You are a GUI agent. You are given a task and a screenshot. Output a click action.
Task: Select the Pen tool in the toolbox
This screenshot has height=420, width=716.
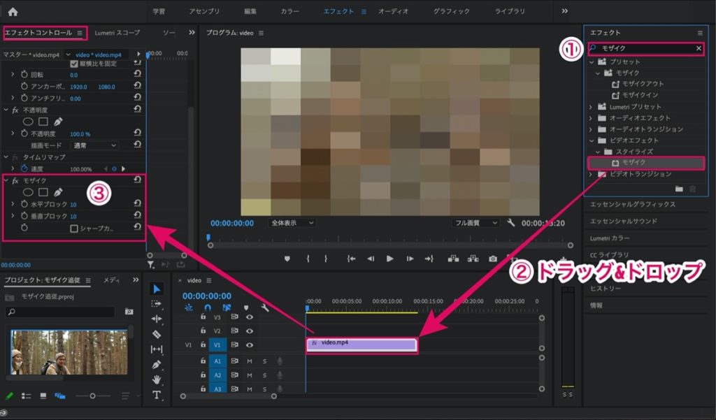(x=157, y=365)
